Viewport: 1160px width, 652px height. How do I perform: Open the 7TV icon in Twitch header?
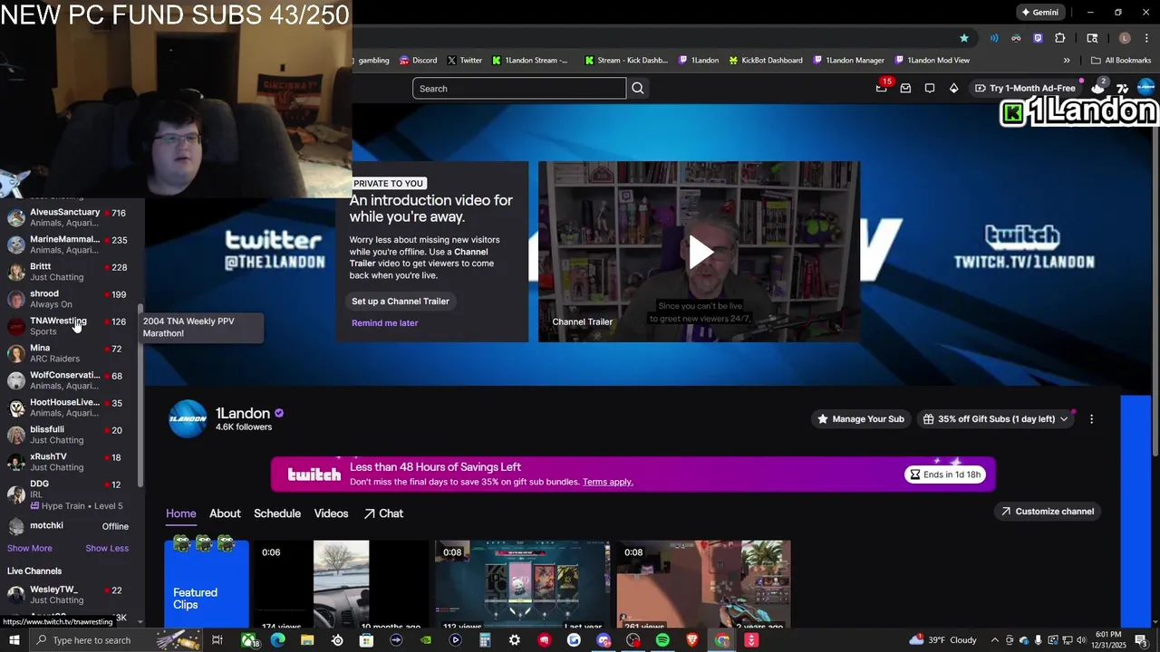pyautogui.click(x=1123, y=89)
